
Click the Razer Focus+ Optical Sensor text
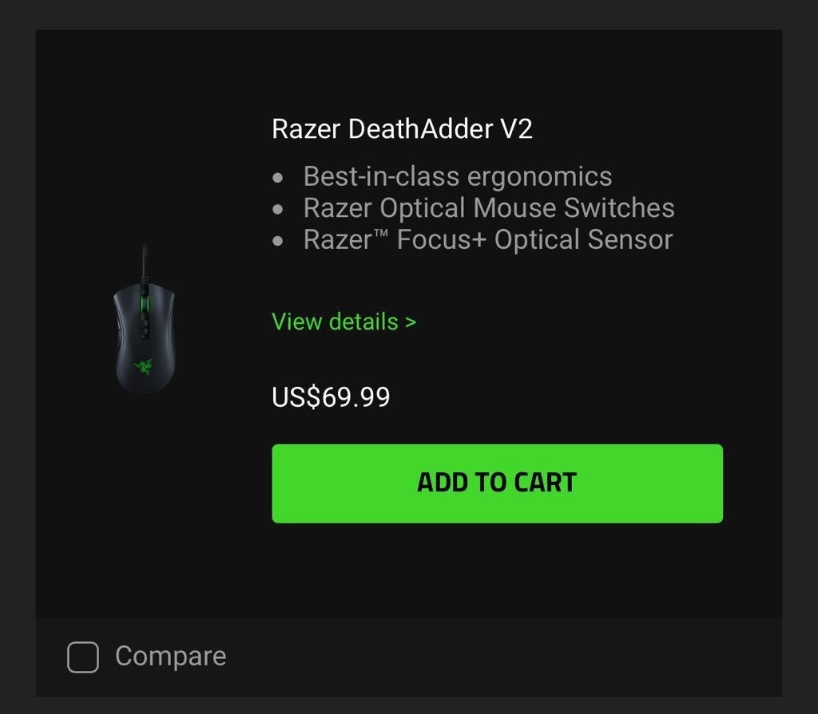point(488,240)
